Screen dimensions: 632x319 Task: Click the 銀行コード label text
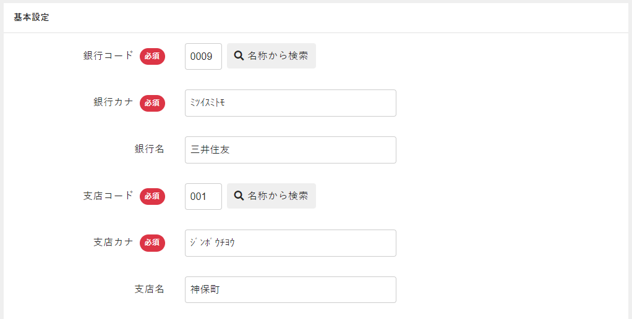(108, 56)
